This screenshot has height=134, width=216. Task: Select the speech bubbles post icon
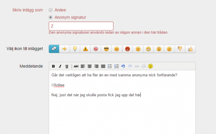pos(54,49)
